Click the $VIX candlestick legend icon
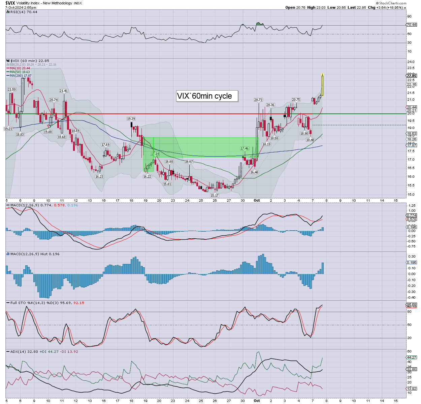The width and height of the screenshot is (421, 404). click(x=8, y=61)
